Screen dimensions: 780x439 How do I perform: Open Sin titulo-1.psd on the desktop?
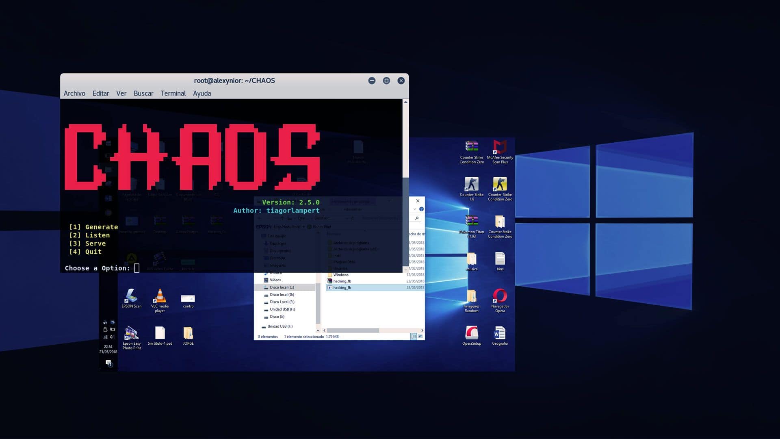pyautogui.click(x=160, y=332)
